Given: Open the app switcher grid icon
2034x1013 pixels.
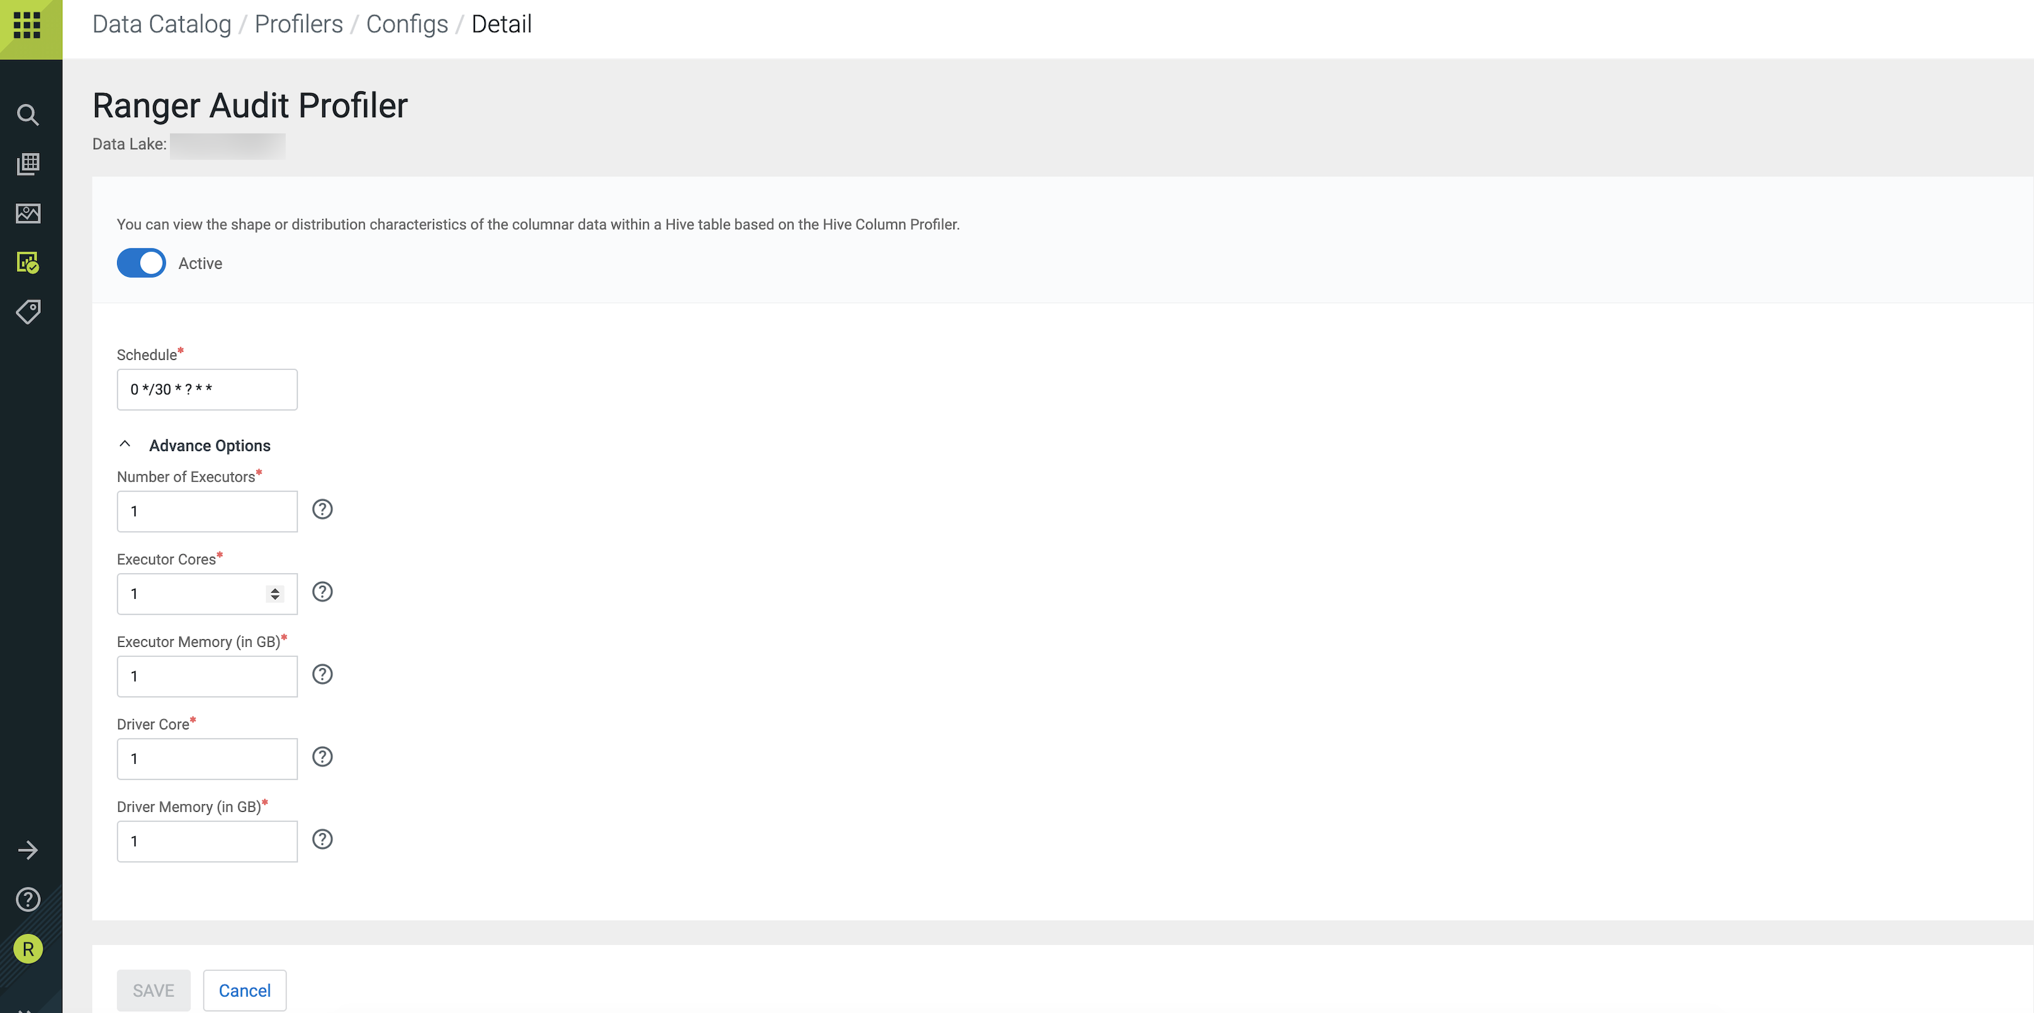Looking at the screenshot, I should click(27, 25).
